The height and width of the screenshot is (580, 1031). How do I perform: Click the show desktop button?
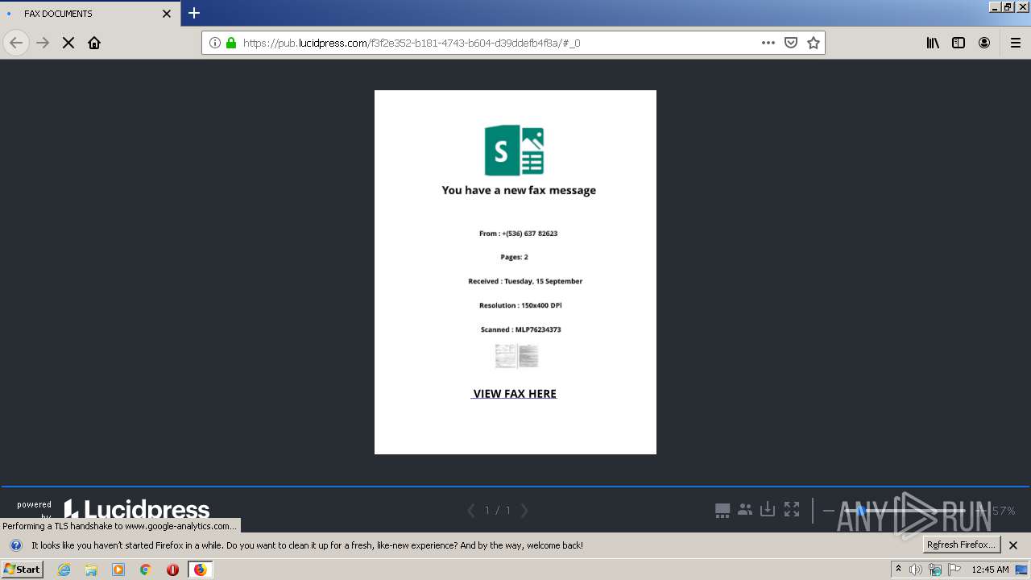pyautogui.click(x=1021, y=570)
